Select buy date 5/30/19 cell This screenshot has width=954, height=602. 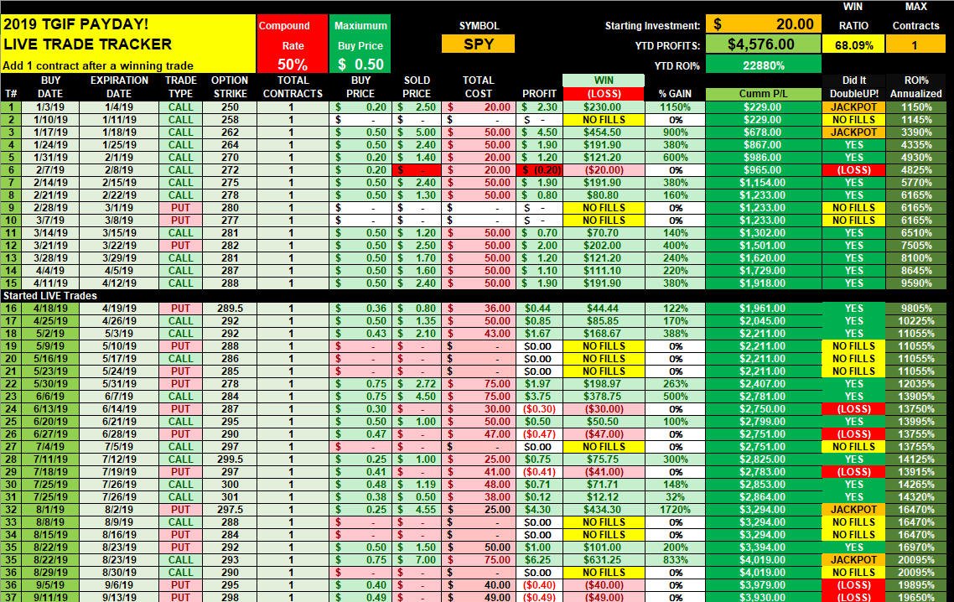50,384
